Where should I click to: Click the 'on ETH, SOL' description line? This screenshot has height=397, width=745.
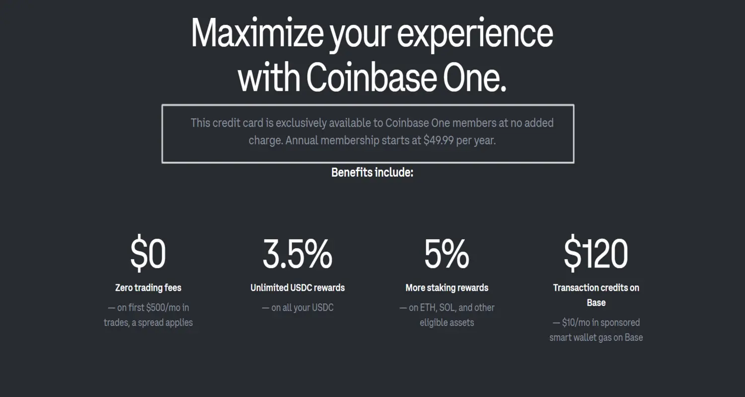coord(447,308)
